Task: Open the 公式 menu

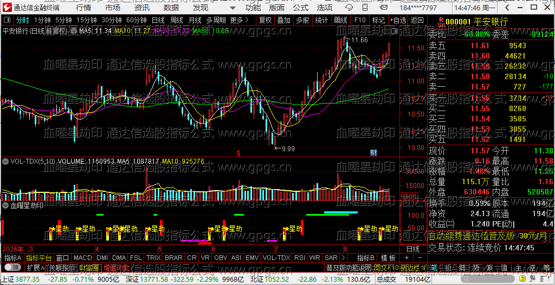Action: pyautogui.click(x=301, y=8)
